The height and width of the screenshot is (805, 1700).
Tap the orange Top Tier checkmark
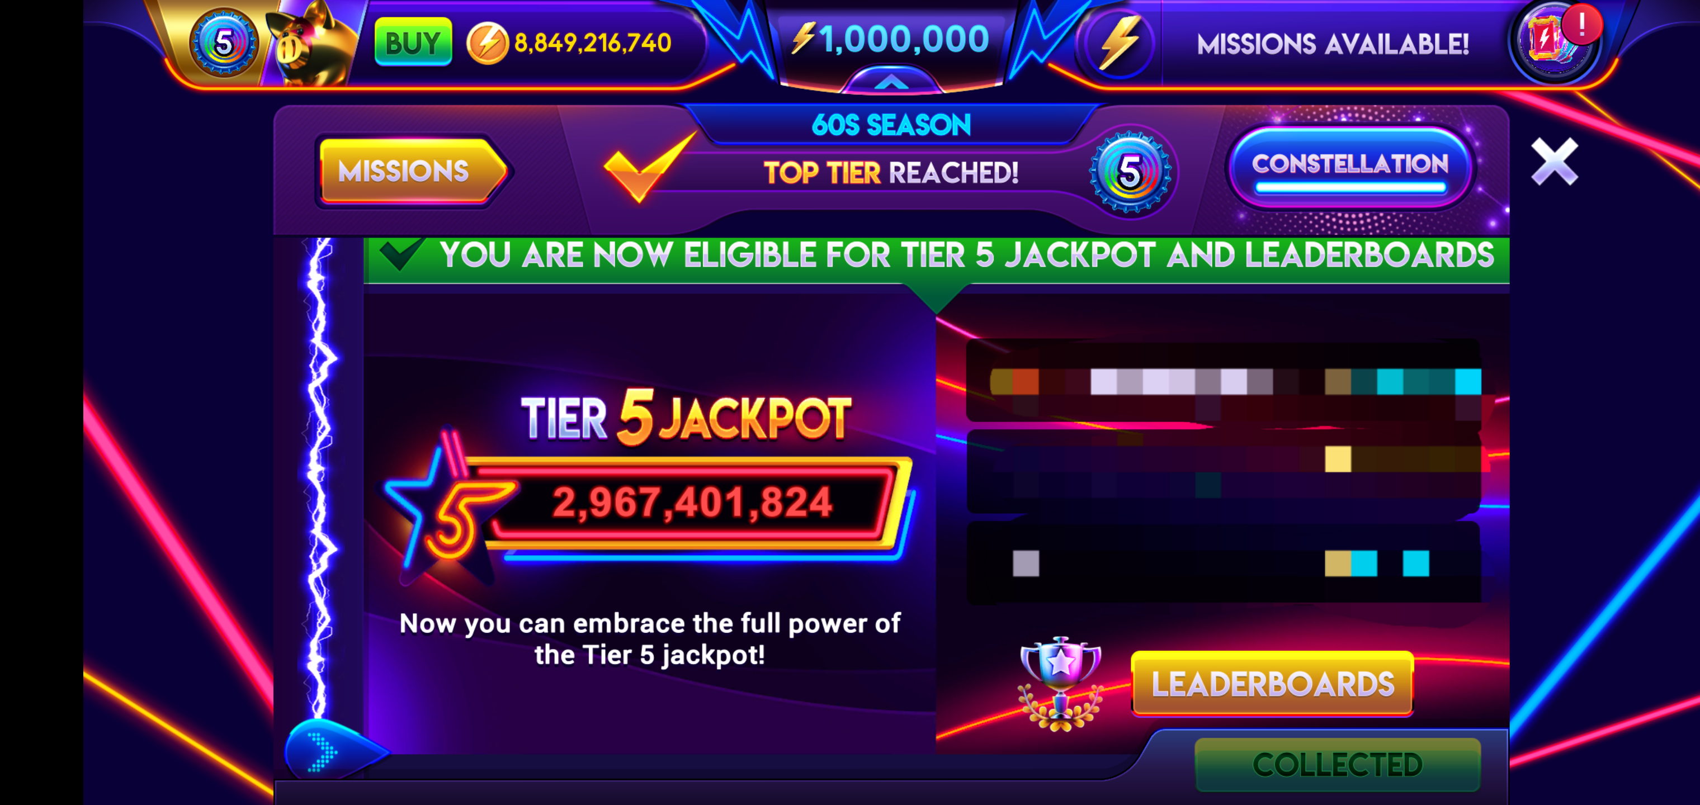coord(649,168)
